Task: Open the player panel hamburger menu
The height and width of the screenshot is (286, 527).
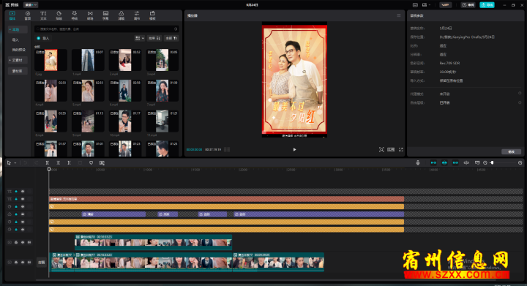Action: click(x=399, y=16)
